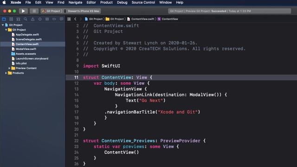The height and width of the screenshot is (167, 297).
Task: Open the File menu
Action: coord(28,2)
